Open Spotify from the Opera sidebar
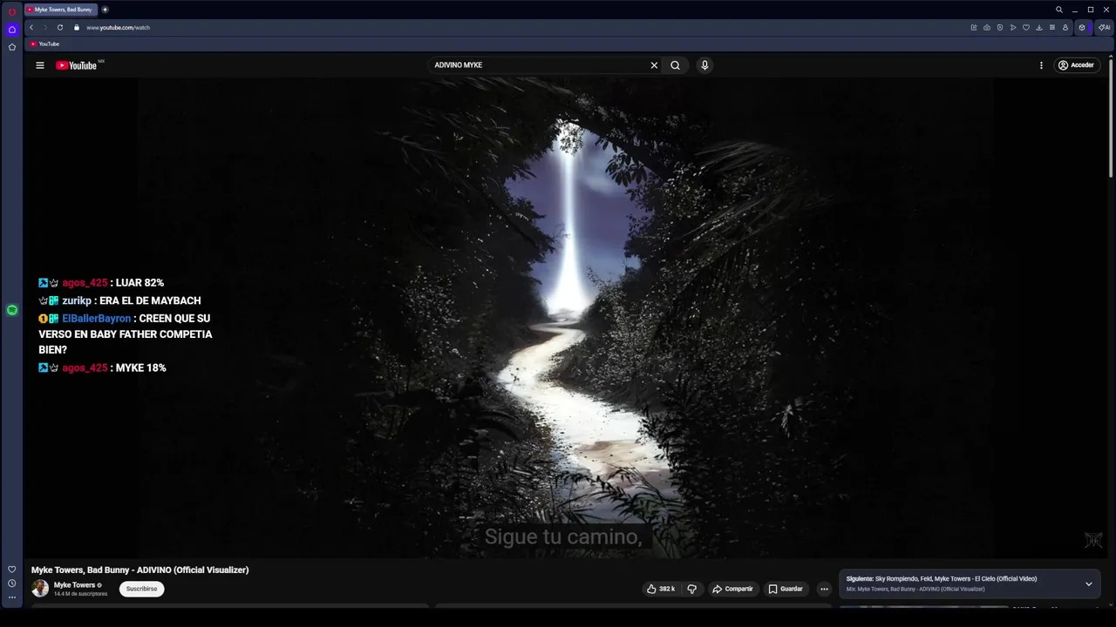The height and width of the screenshot is (627, 1116). (x=12, y=310)
